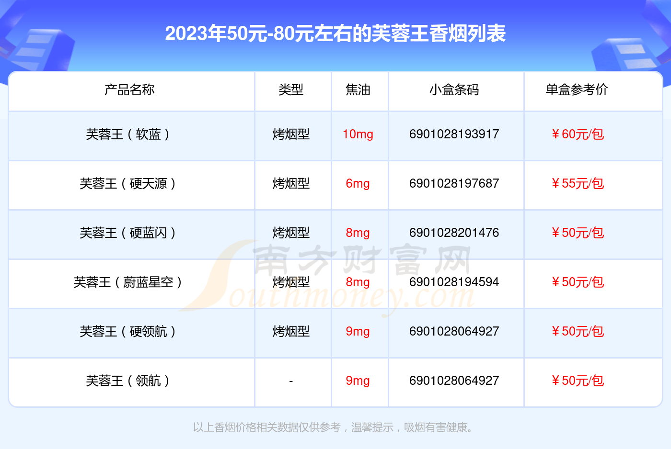671x449 pixels.
Task: Select the 单盒参考价 column header
Action: [577, 90]
